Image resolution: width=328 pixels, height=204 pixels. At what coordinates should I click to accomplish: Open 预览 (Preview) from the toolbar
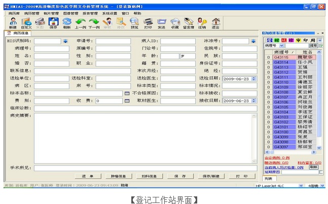(134, 22)
